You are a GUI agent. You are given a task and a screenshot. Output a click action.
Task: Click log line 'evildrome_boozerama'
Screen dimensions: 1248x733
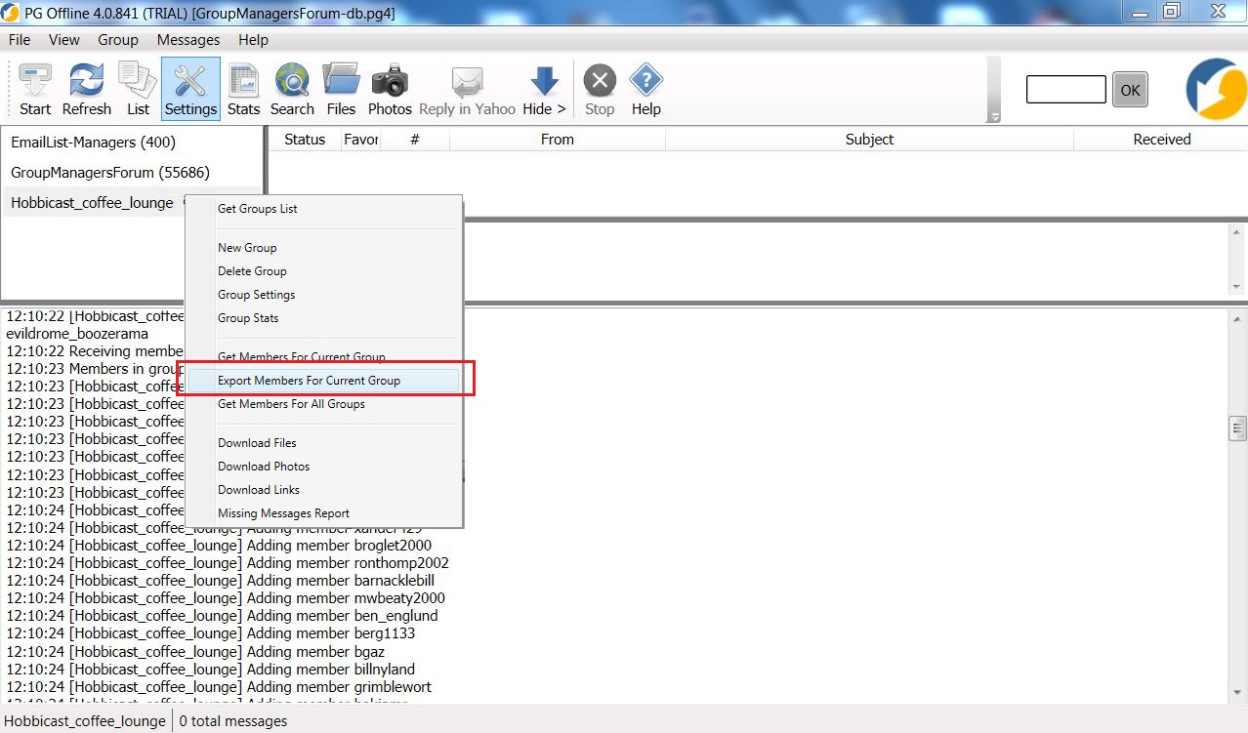pyautogui.click(x=77, y=334)
